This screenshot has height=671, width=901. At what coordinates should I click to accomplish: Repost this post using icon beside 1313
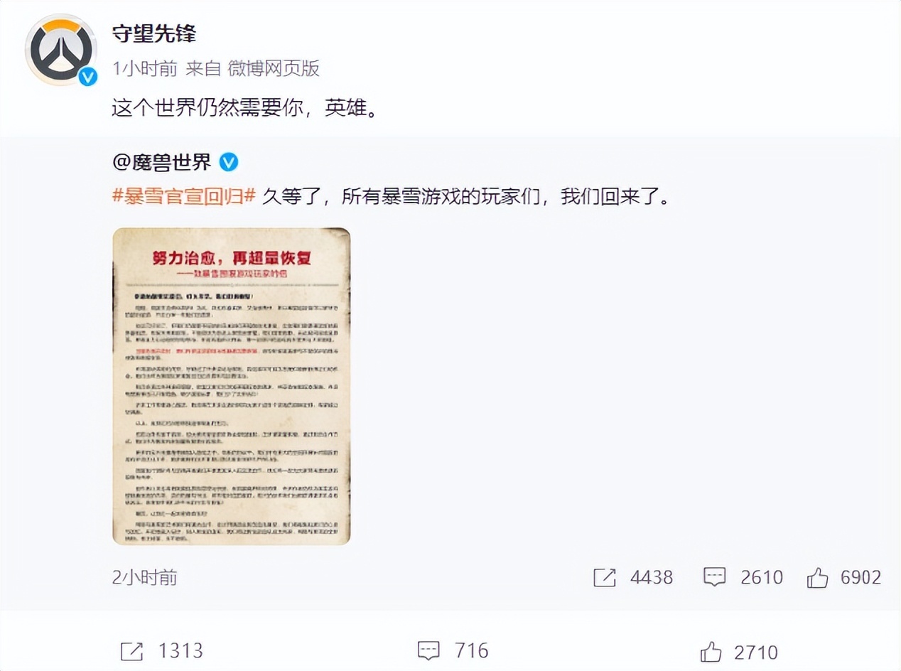click(132, 650)
